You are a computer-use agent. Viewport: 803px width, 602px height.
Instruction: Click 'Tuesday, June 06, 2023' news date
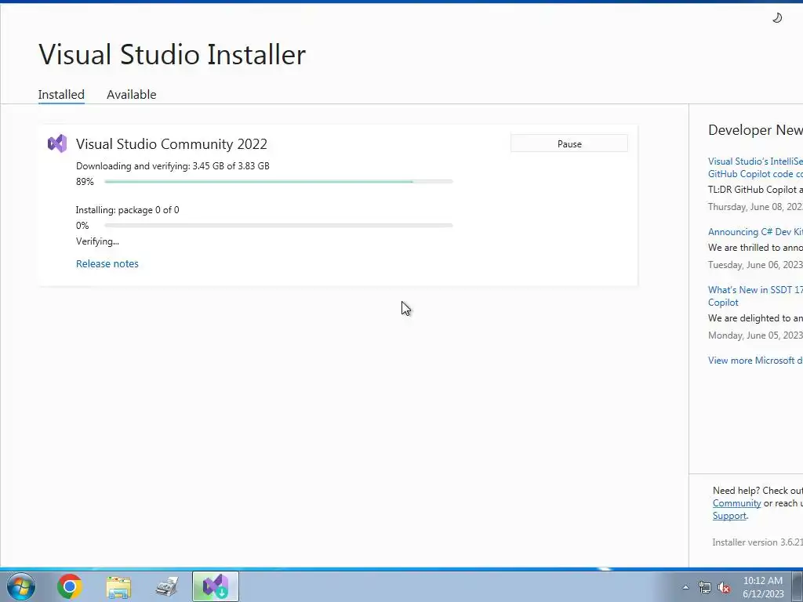[755, 265]
